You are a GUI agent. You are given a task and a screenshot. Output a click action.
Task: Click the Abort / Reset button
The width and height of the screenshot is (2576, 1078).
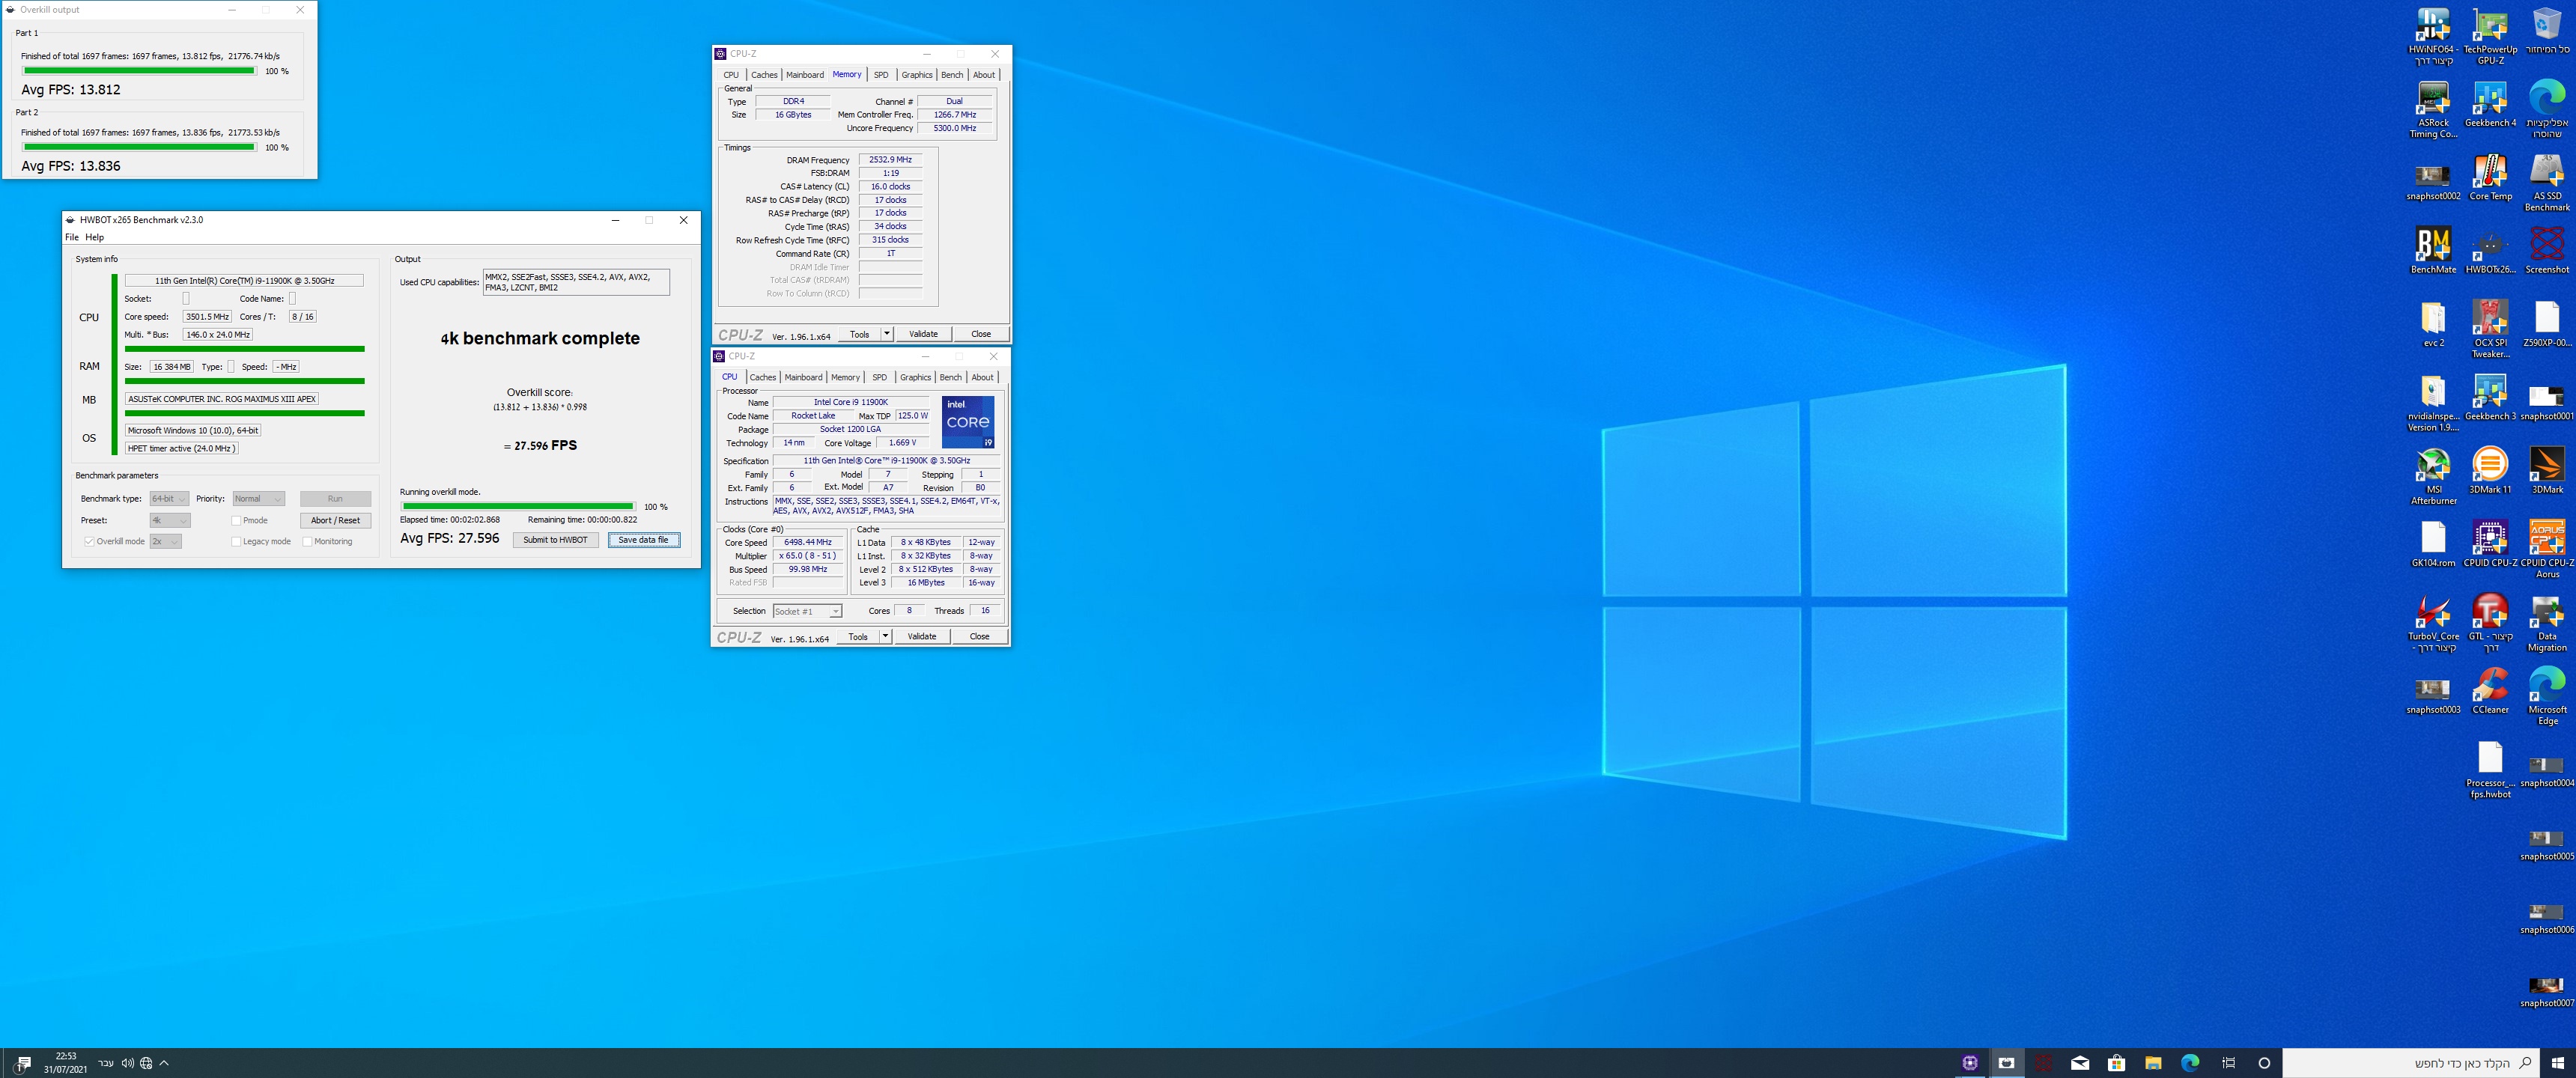335,520
